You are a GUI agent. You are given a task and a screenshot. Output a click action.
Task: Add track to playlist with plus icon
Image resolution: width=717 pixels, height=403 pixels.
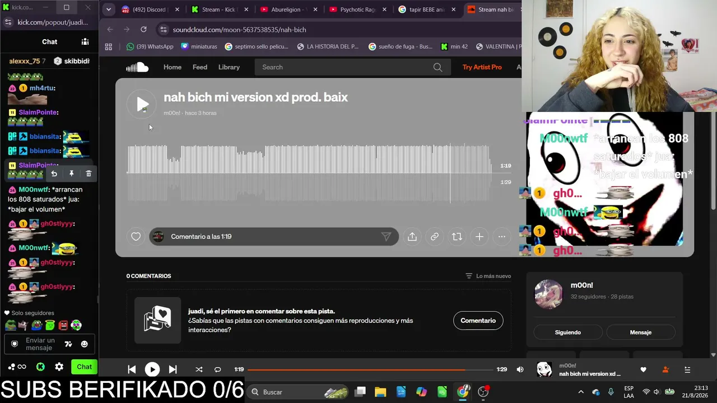coord(479,237)
